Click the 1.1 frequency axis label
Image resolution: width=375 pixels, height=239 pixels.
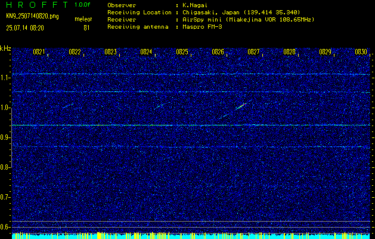coord(5,78)
